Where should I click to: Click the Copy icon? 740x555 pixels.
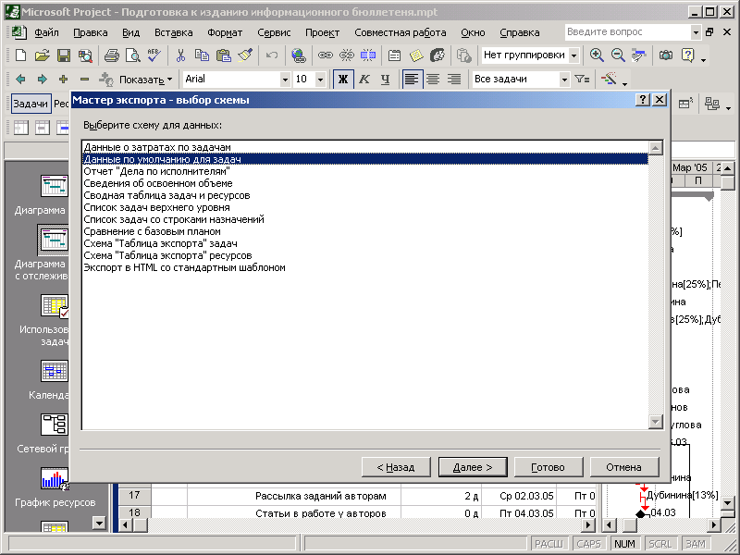(202, 55)
